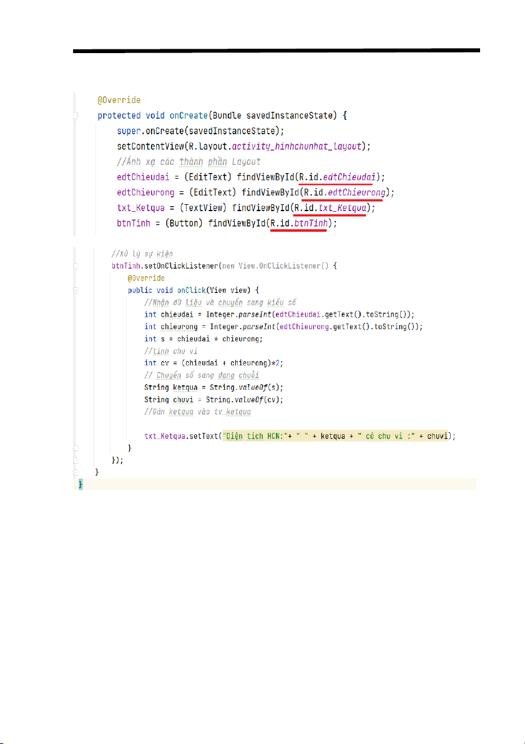Click comment 'Chuyển số sang dạng chuỗi'

click(202, 375)
